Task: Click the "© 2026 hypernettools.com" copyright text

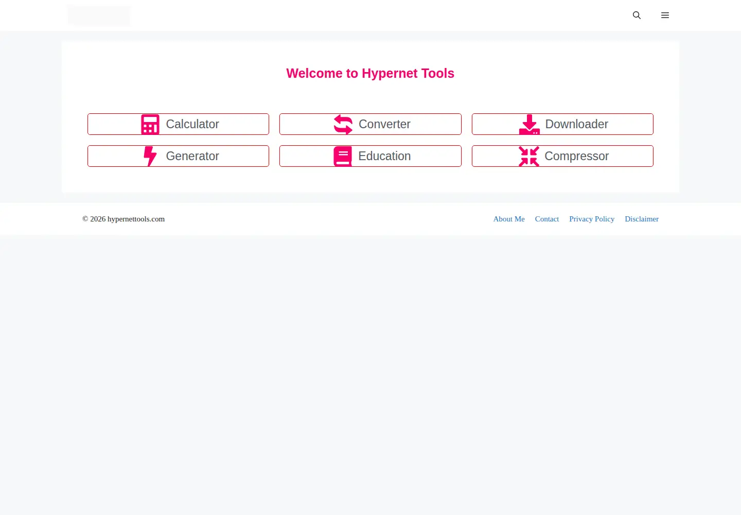Action: coord(123,219)
